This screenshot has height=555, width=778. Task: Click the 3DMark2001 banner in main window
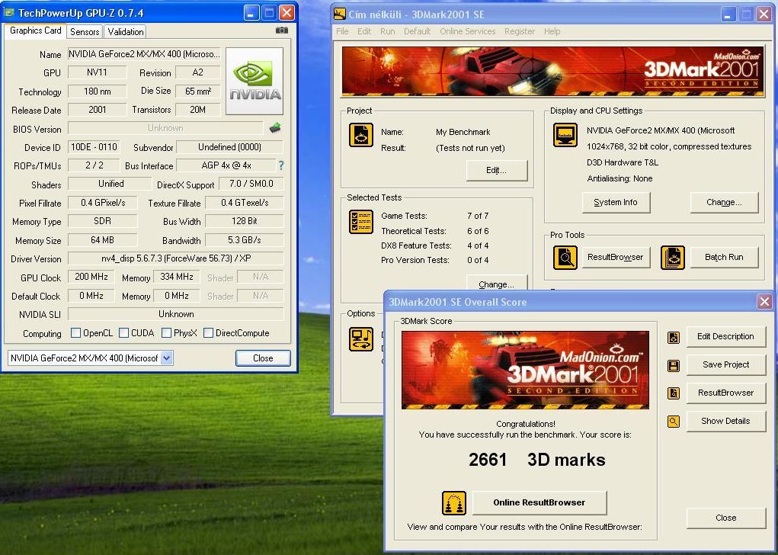click(x=552, y=71)
